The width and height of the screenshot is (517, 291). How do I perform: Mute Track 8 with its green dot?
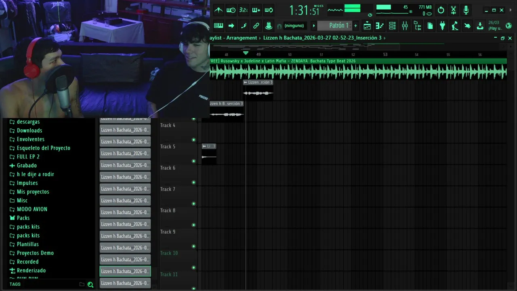click(193, 225)
